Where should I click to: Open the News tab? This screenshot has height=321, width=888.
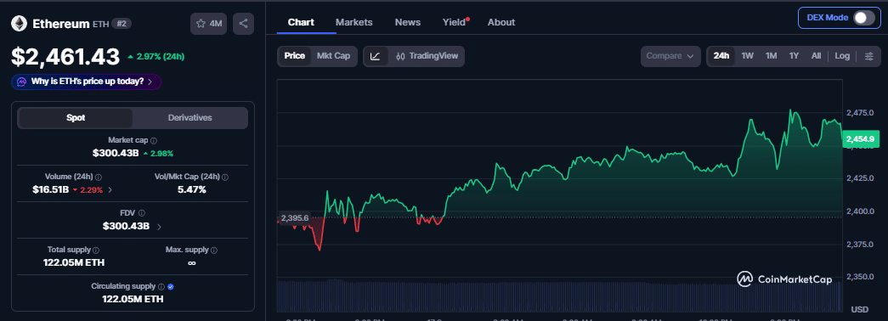(408, 23)
